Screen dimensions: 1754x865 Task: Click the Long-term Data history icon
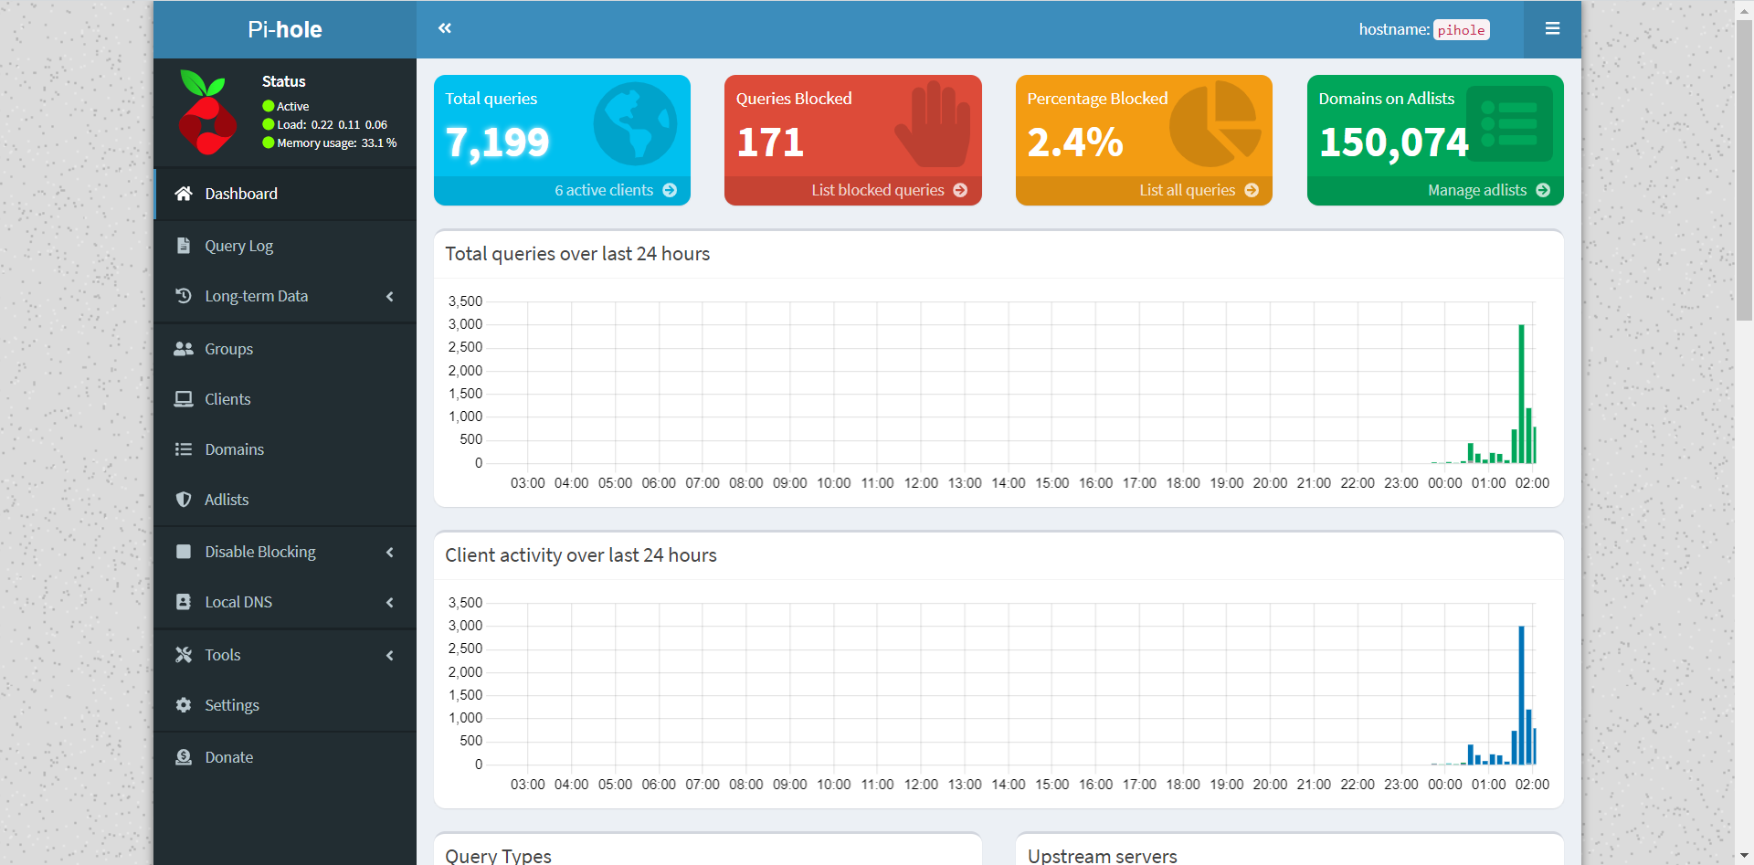point(184,296)
